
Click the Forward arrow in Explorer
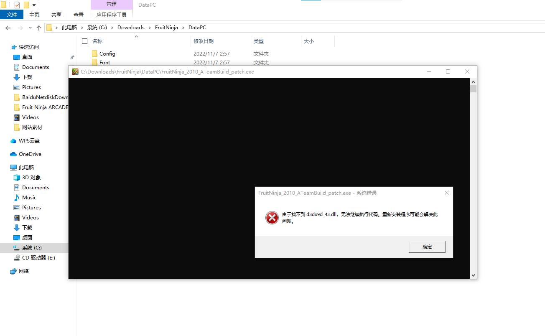(20, 28)
